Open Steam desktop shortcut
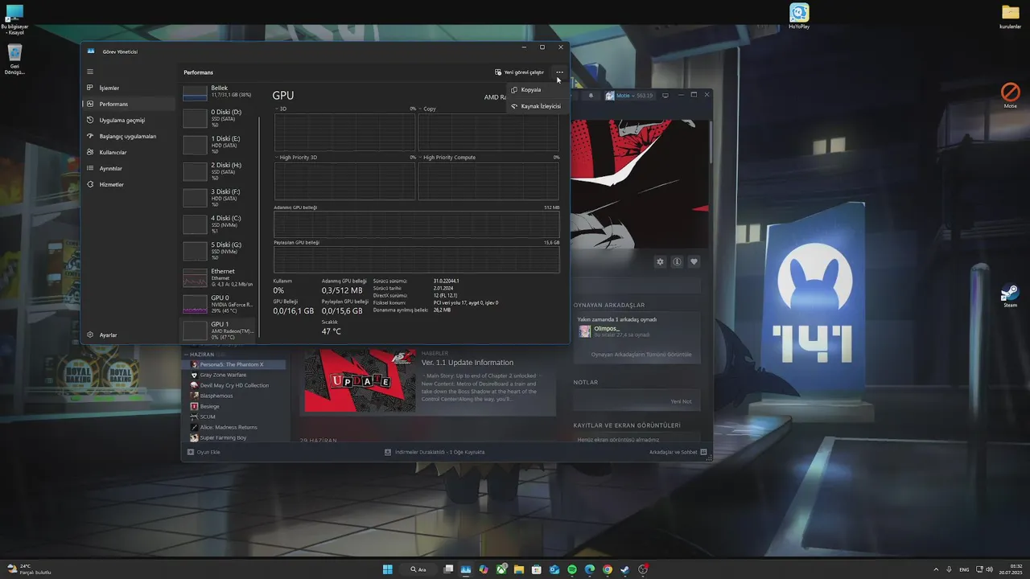 pyautogui.click(x=1011, y=295)
